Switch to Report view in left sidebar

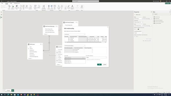(1, 12)
